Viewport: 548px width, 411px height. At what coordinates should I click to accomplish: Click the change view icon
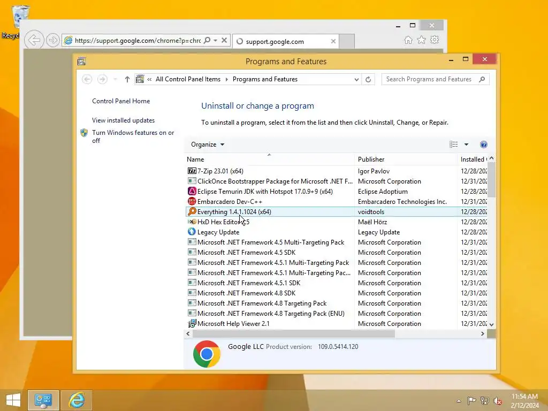(x=454, y=144)
